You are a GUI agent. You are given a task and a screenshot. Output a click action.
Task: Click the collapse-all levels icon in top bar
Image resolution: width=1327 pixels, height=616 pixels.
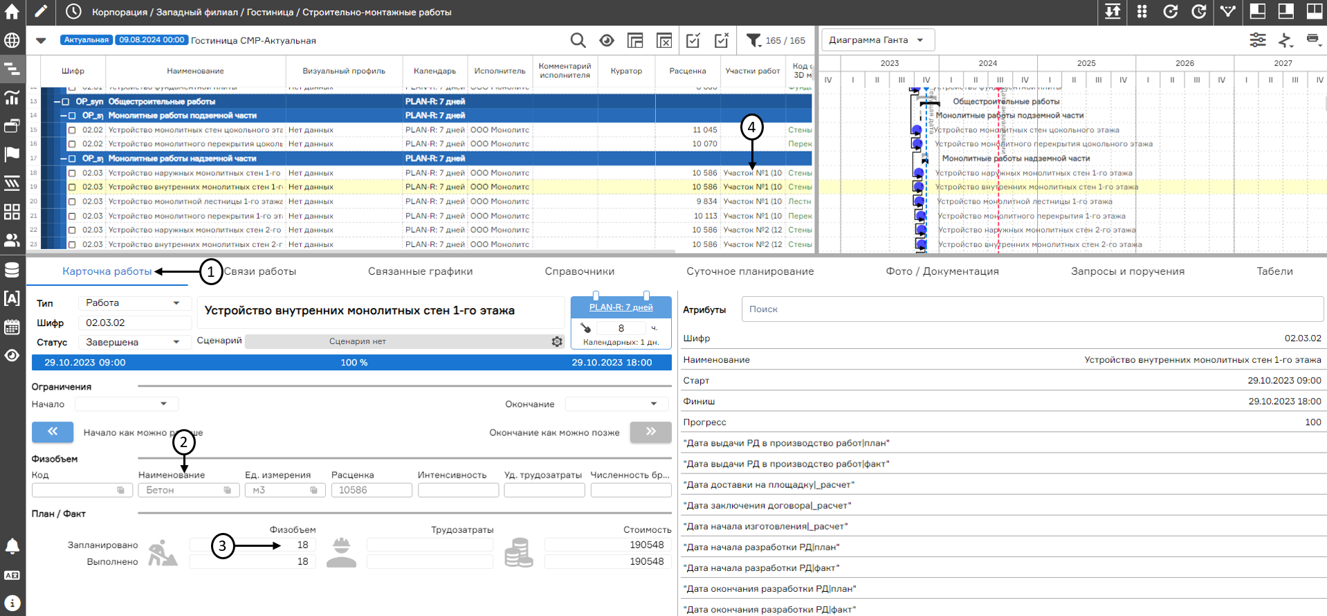pos(1113,12)
